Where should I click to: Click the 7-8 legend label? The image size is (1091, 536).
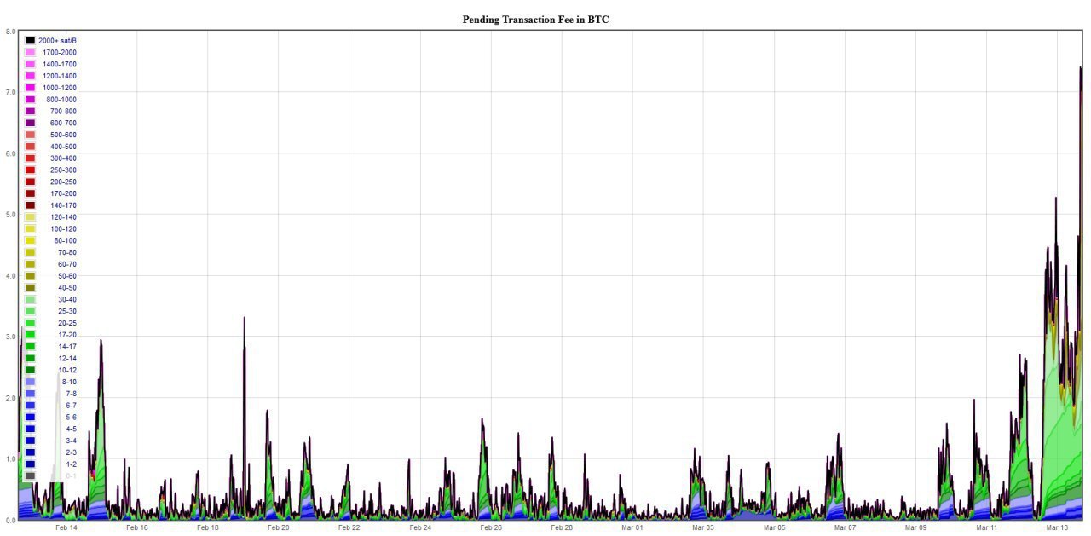point(71,394)
